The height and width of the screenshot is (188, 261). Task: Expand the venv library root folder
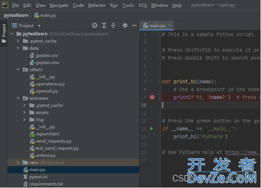pos(18,163)
